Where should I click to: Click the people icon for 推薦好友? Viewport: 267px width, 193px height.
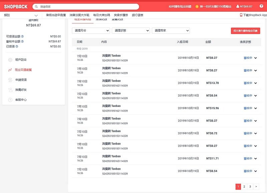click(x=10, y=90)
